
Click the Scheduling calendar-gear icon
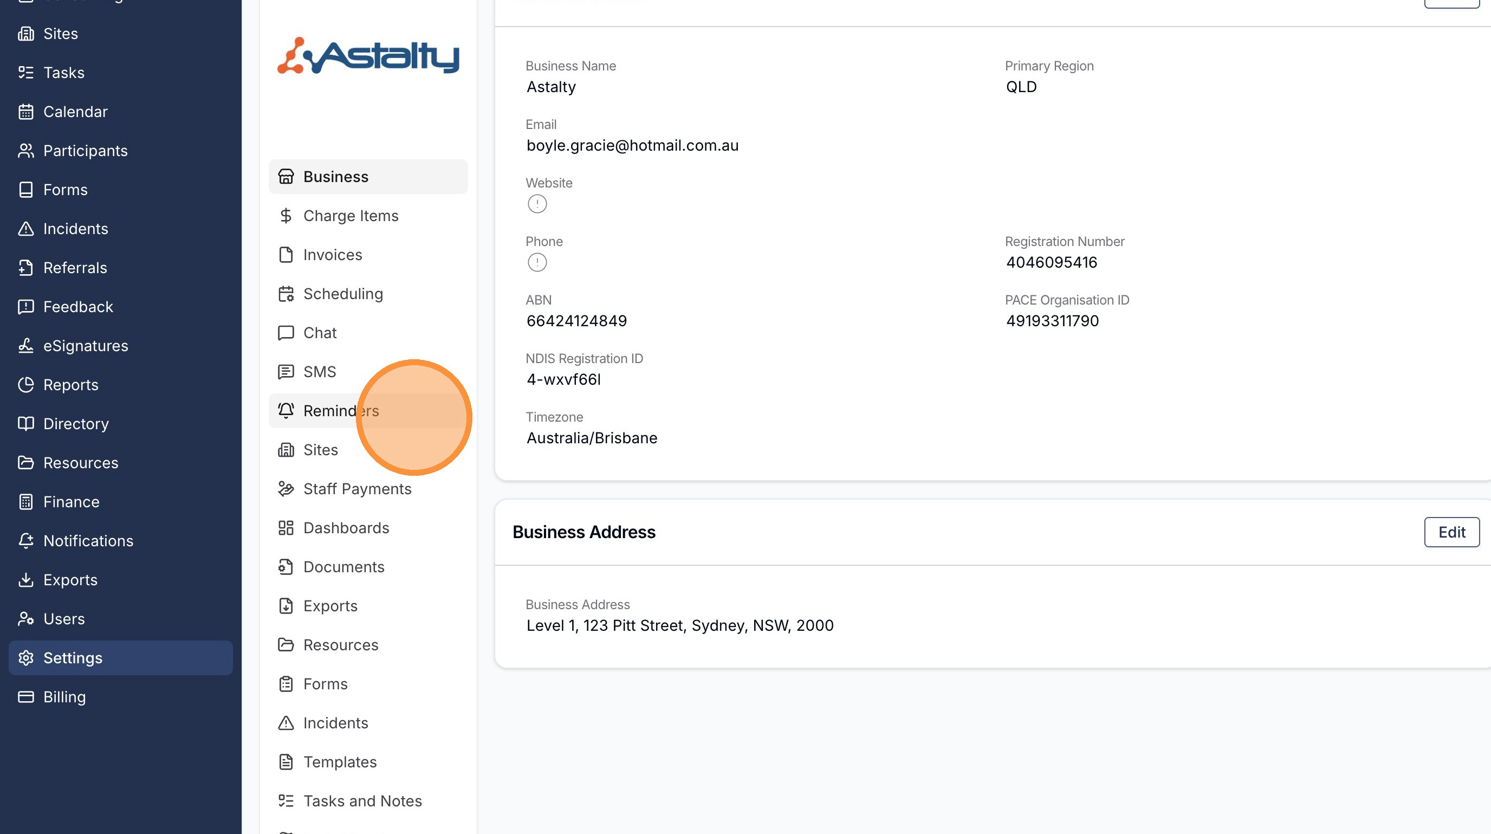[x=286, y=294]
